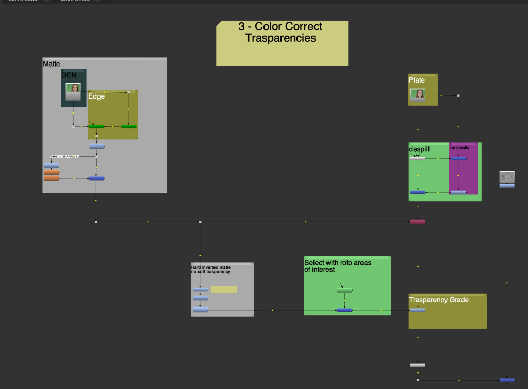Select the bottom light blue node in Hard inverted matte backdrop
Image resolution: width=528 pixels, height=389 pixels.
pyautogui.click(x=201, y=310)
